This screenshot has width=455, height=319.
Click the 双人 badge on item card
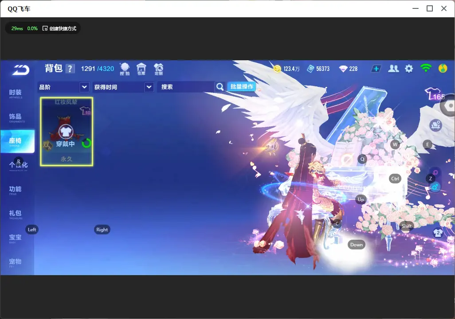click(47, 145)
